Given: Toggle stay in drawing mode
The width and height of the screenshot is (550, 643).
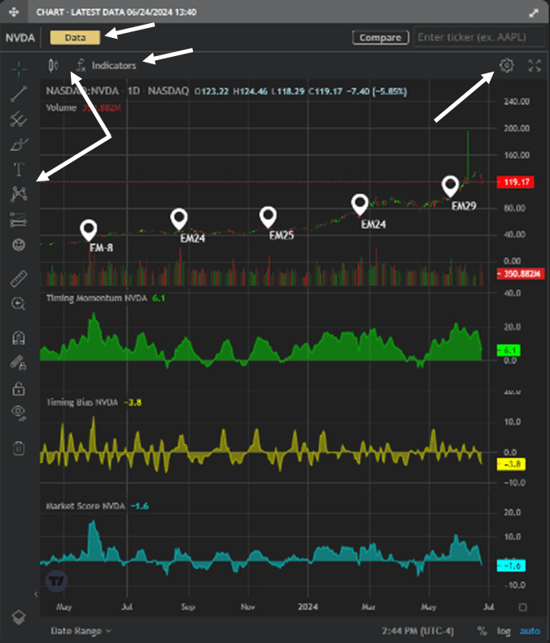Looking at the screenshot, I should (x=19, y=363).
